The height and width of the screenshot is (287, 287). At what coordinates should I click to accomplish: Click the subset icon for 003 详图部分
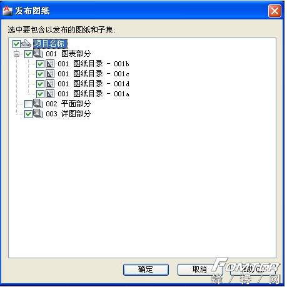tap(38, 114)
